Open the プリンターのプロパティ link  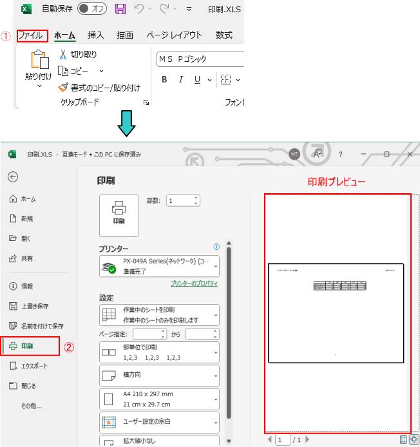194,283
